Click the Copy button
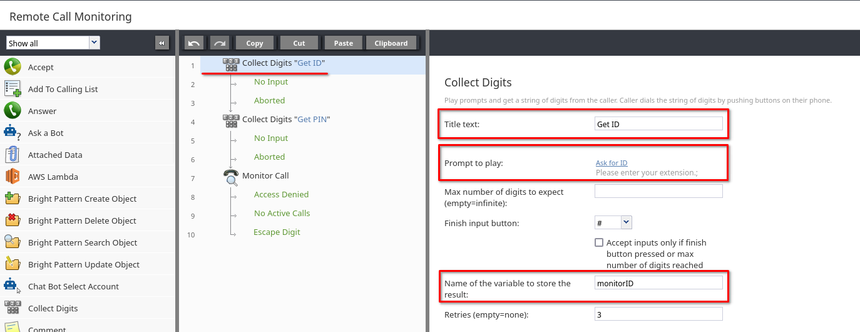The image size is (860, 332). pos(255,43)
